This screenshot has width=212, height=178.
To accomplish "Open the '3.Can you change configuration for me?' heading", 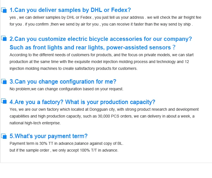I will (63, 82).
